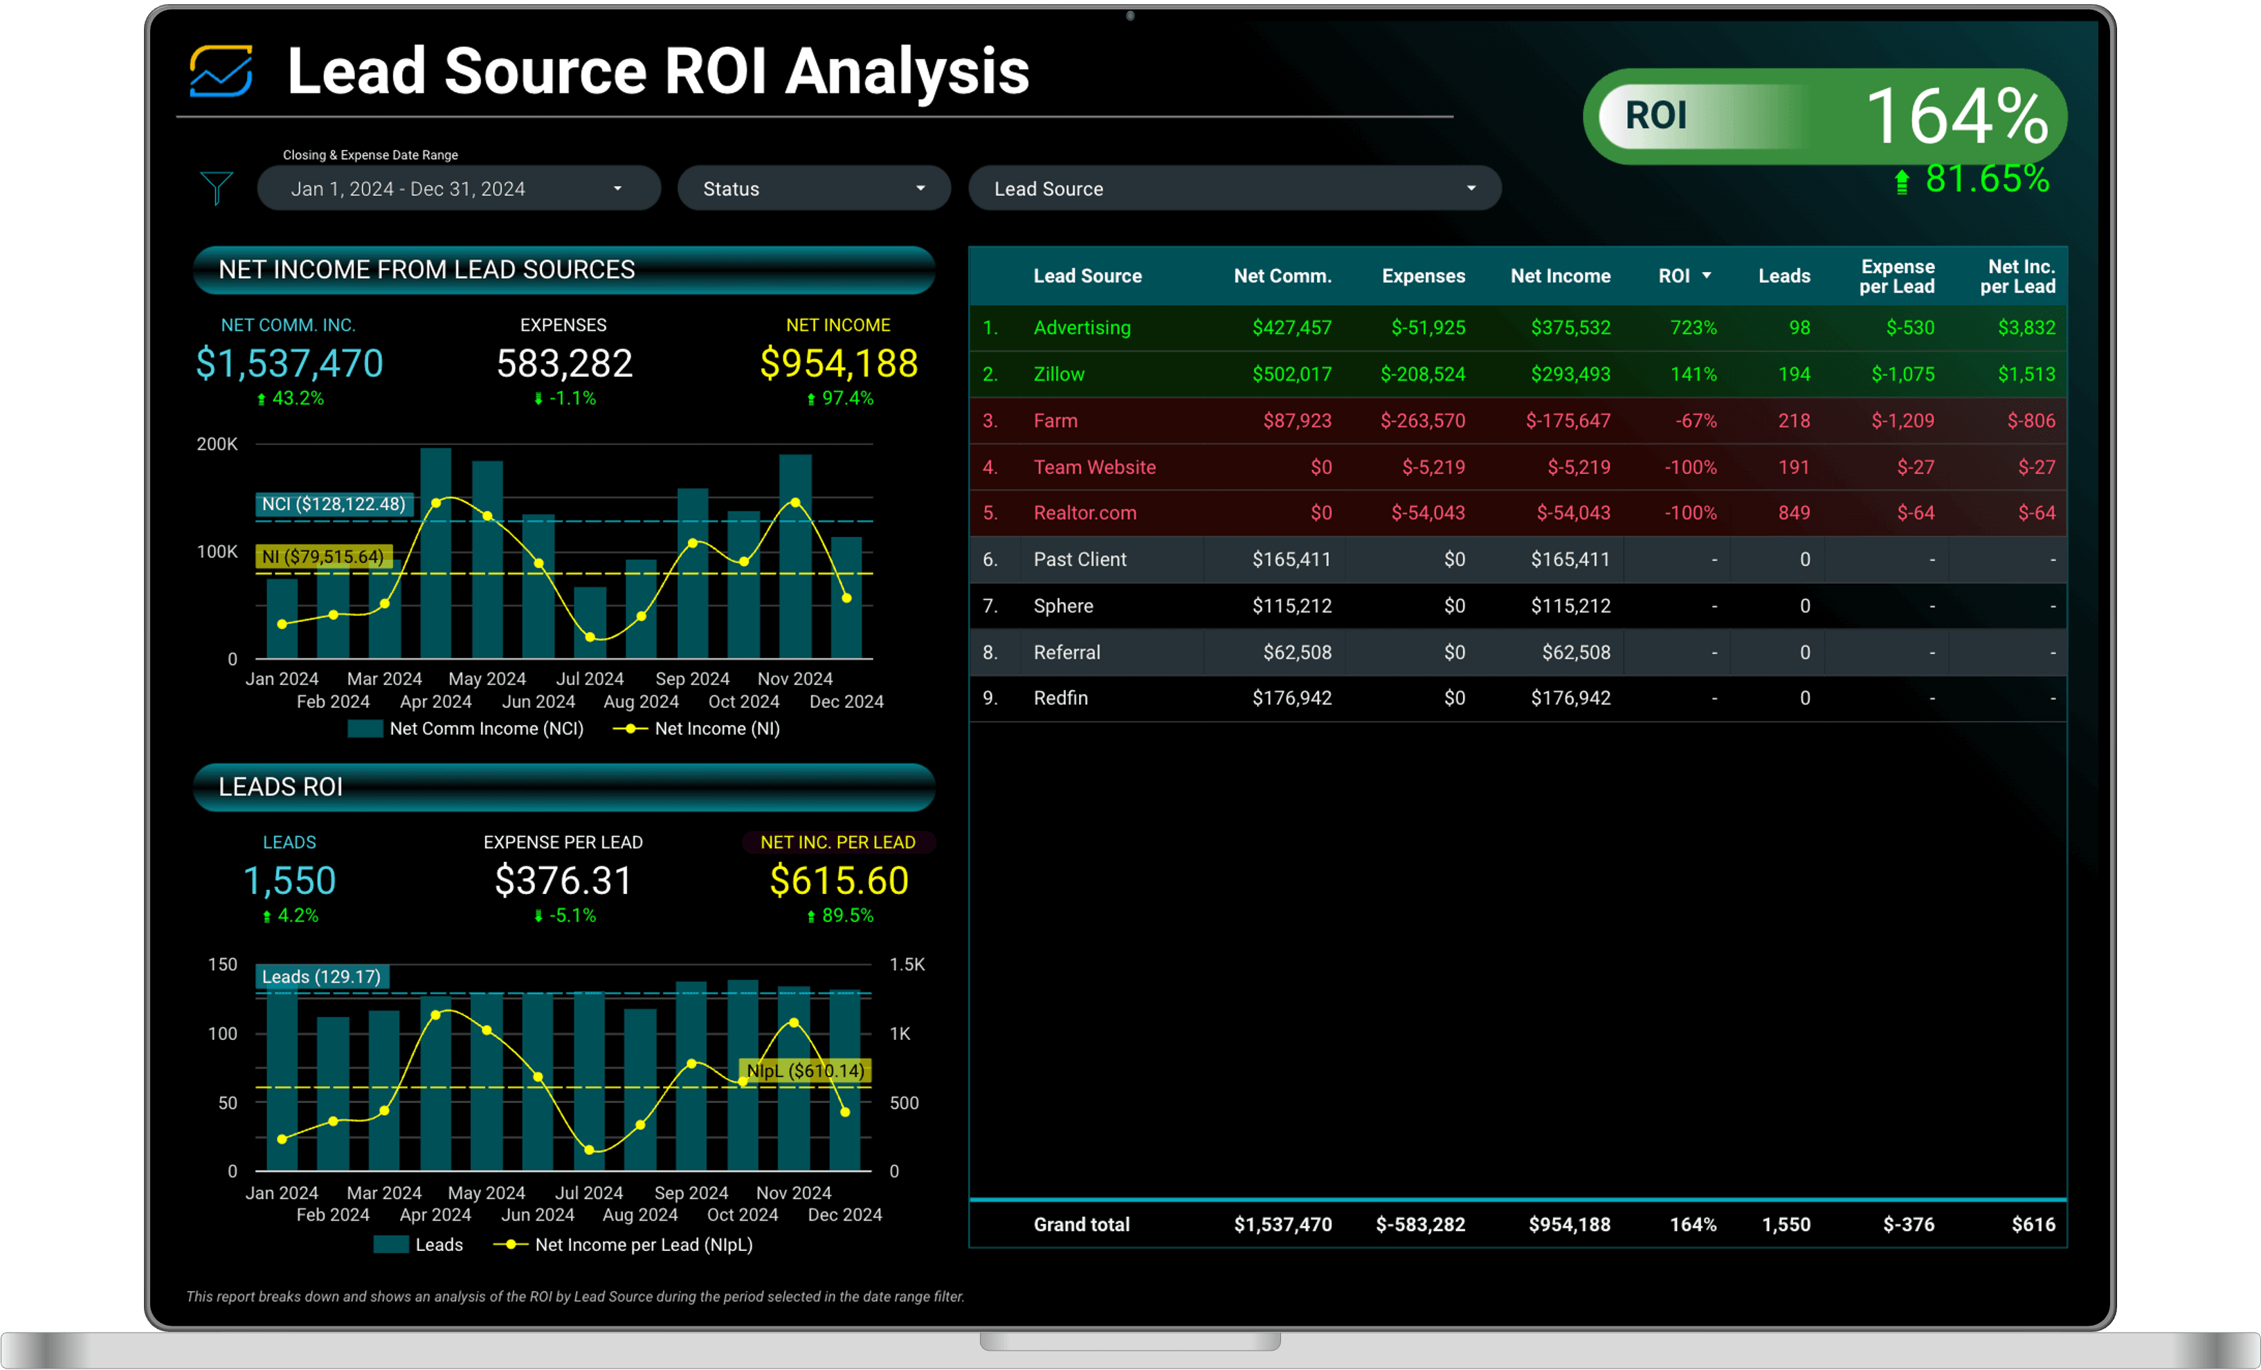The height and width of the screenshot is (1370, 2261).
Task: Click the Leads (129.17) reference label
Action: (322, 977)
